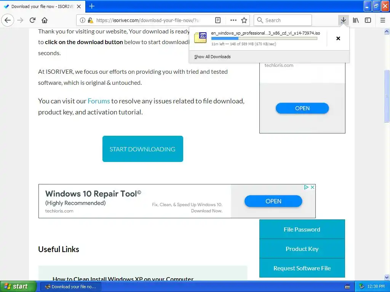The width and height of the screenshot is (390, 292).
Task: Click the keyboard icon in taskbar
Action: pos(347,287)
